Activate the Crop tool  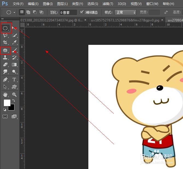click(5, 42)
